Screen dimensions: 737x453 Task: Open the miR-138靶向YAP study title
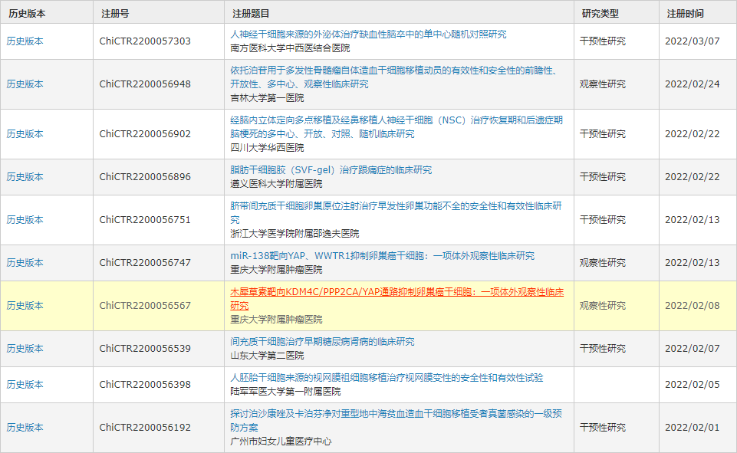383,256
